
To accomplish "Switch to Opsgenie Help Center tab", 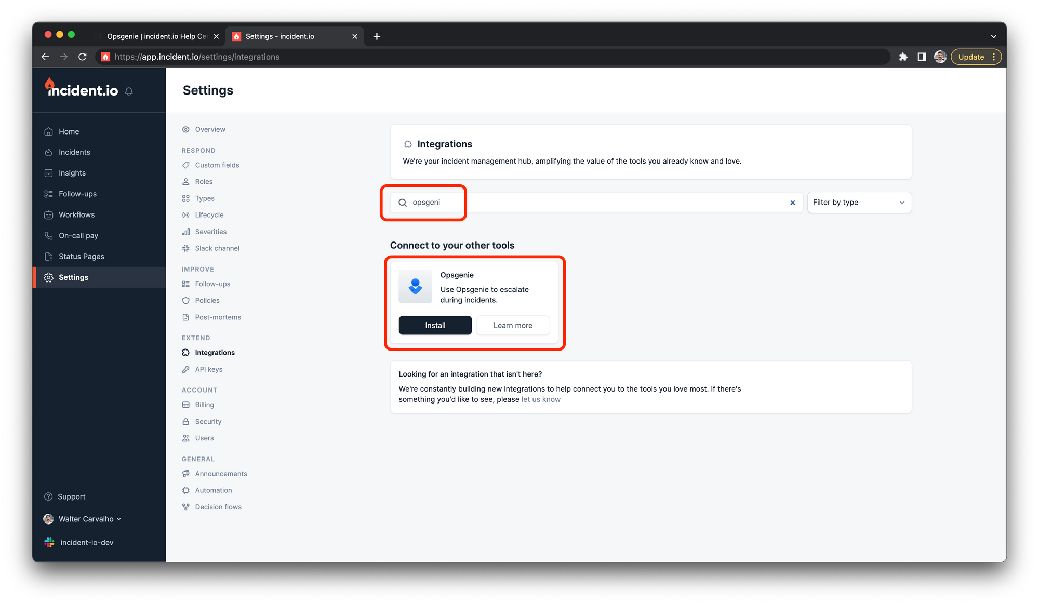I will pos(157,36).
